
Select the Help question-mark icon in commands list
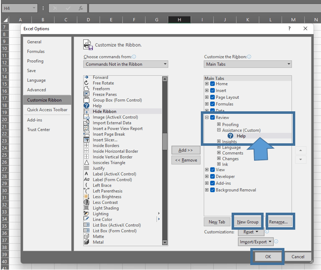coord(86,106)
